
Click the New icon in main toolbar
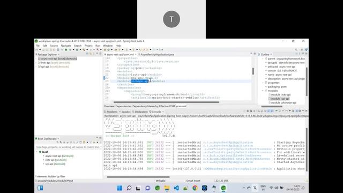point(37,50)
